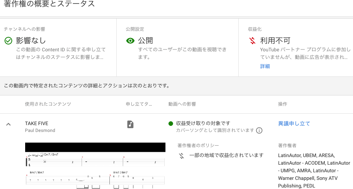Screen dimensions: 353x189
Task: Click the 利用不可 monetization heading
Action: tap(275, 41)
